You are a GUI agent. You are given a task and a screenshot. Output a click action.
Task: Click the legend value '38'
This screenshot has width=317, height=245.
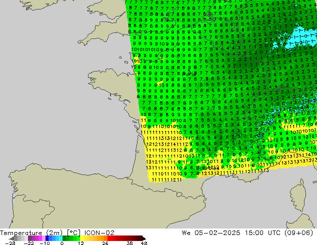(129, 243)
